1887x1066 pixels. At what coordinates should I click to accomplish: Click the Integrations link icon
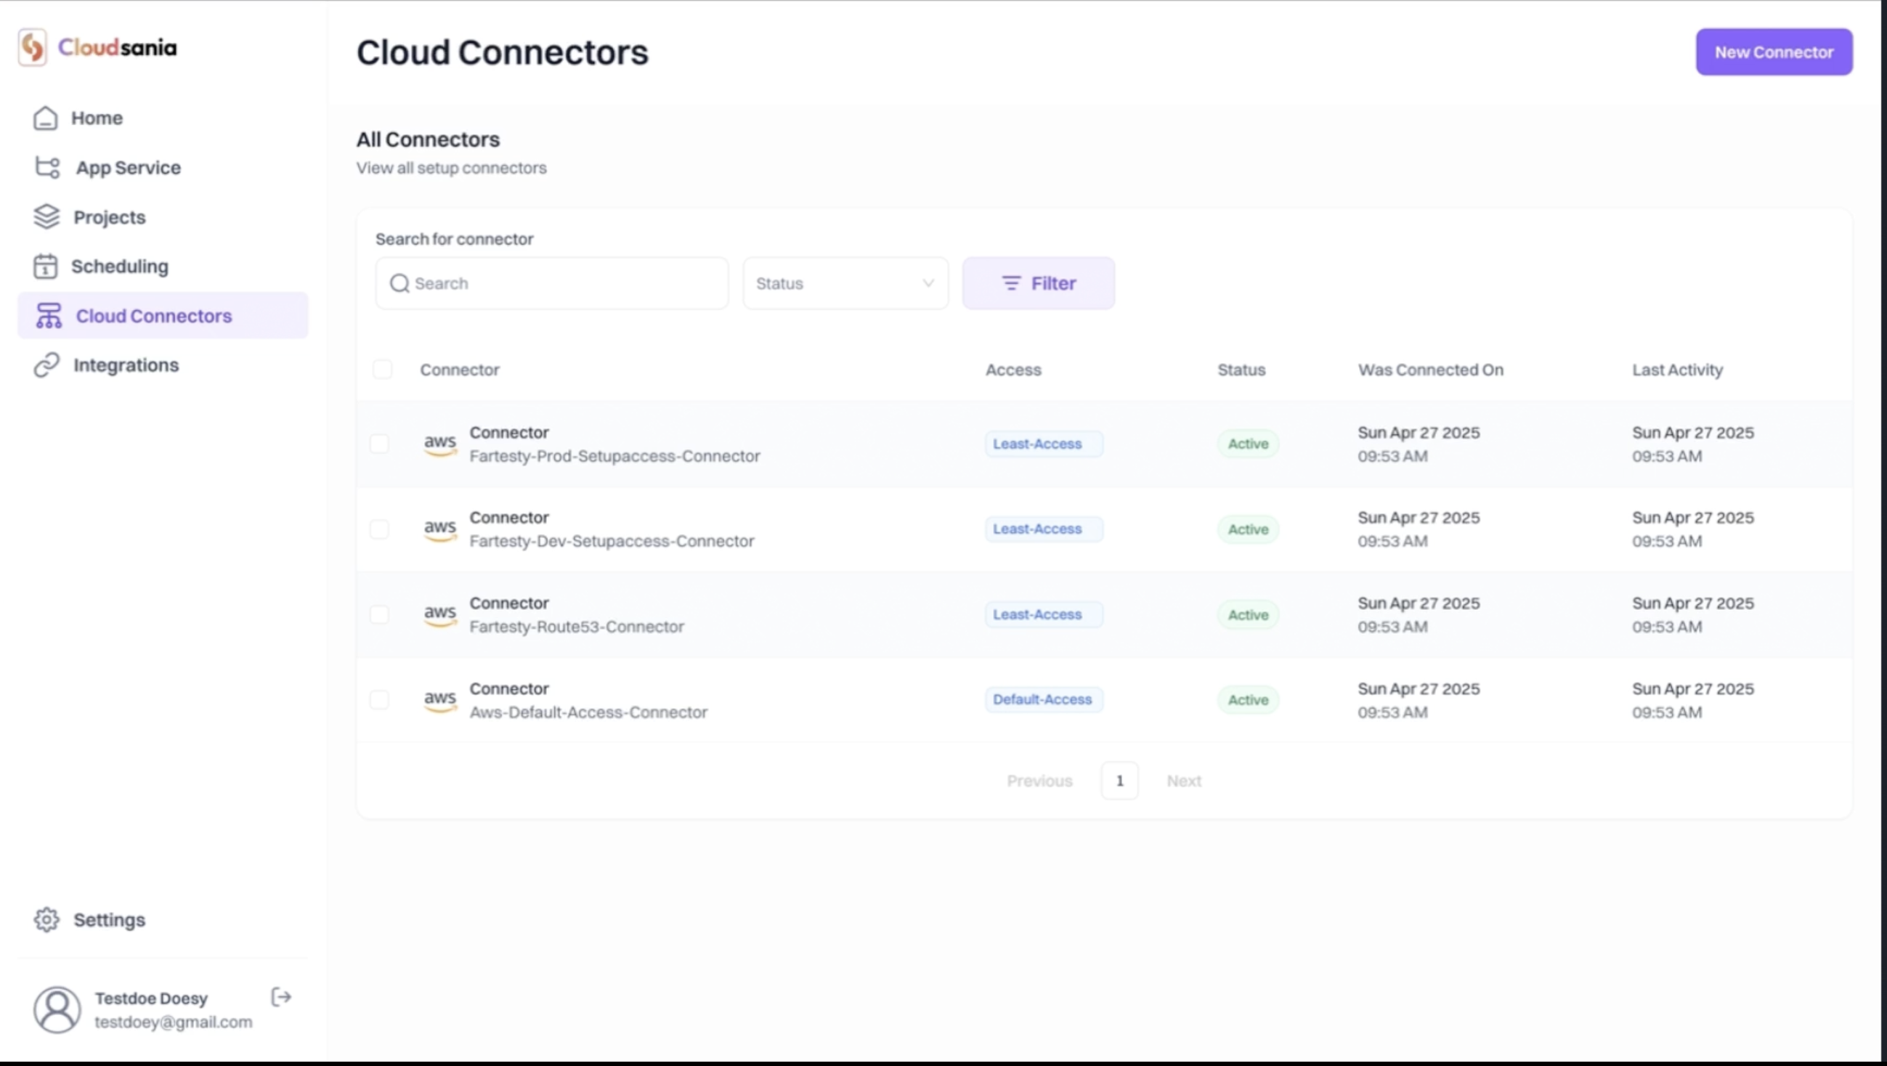[x=46, y=365]
